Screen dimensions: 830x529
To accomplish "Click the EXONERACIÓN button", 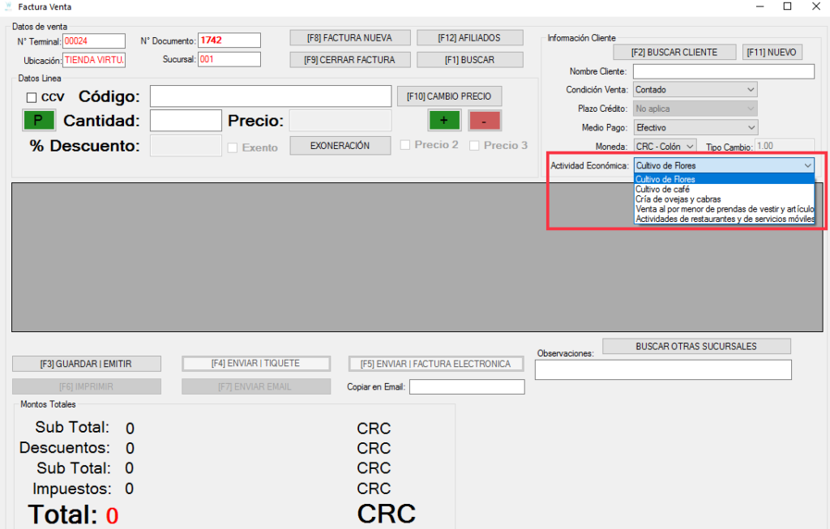I will [340, 146].
